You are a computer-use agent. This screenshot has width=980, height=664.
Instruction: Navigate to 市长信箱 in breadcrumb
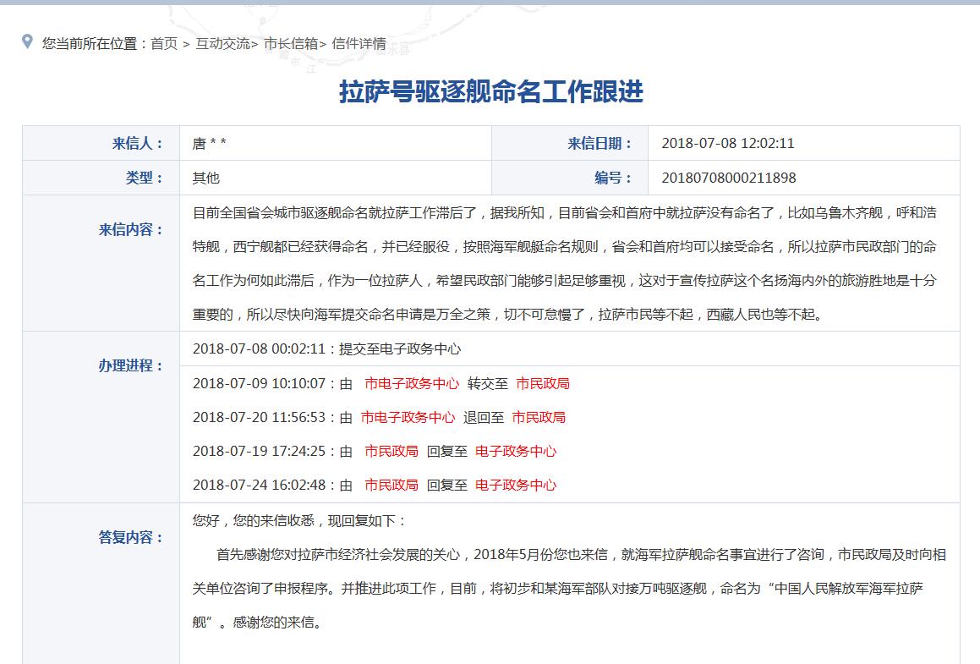(291, 44)
